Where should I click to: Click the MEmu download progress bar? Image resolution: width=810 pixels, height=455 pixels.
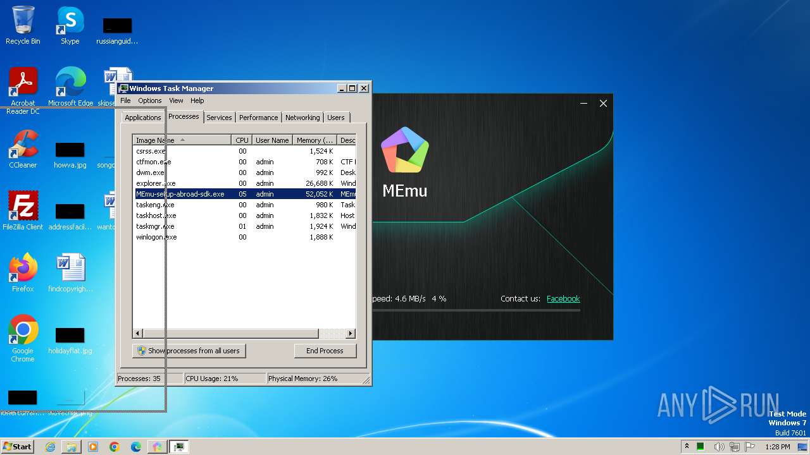click(476, 310)
